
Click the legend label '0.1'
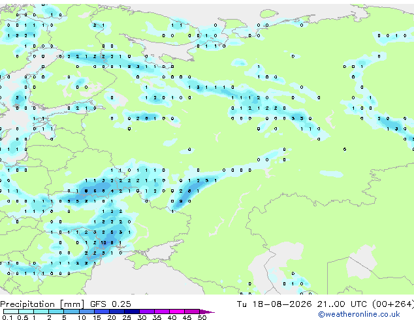pos(7,317)
